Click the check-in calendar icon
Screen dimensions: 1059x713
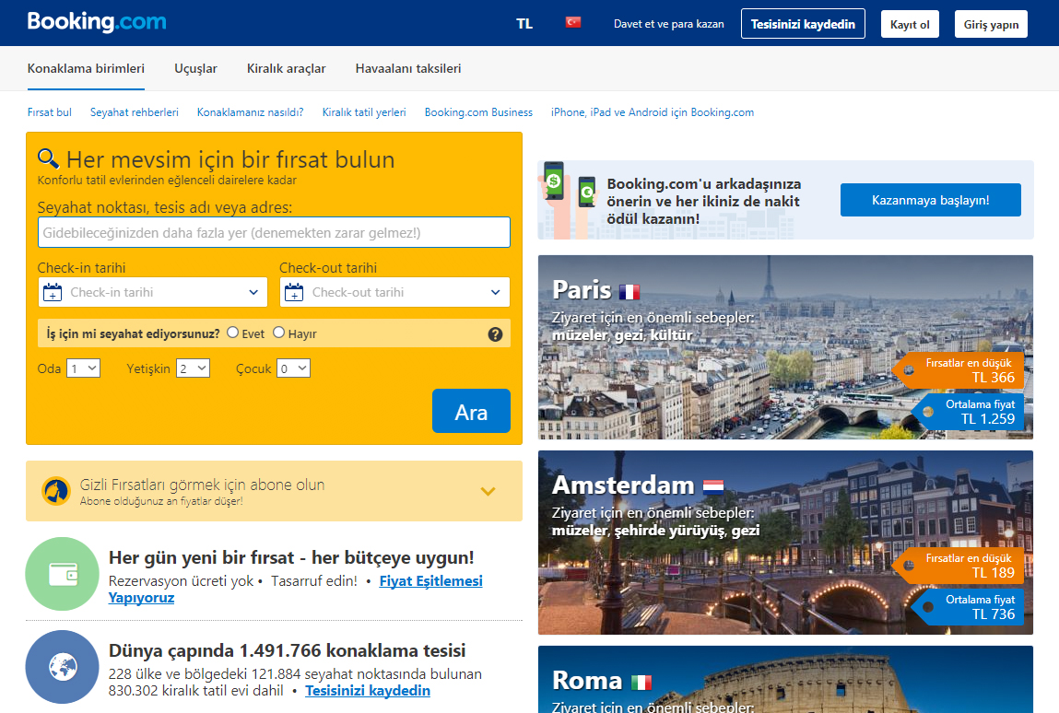pos(53,292)
